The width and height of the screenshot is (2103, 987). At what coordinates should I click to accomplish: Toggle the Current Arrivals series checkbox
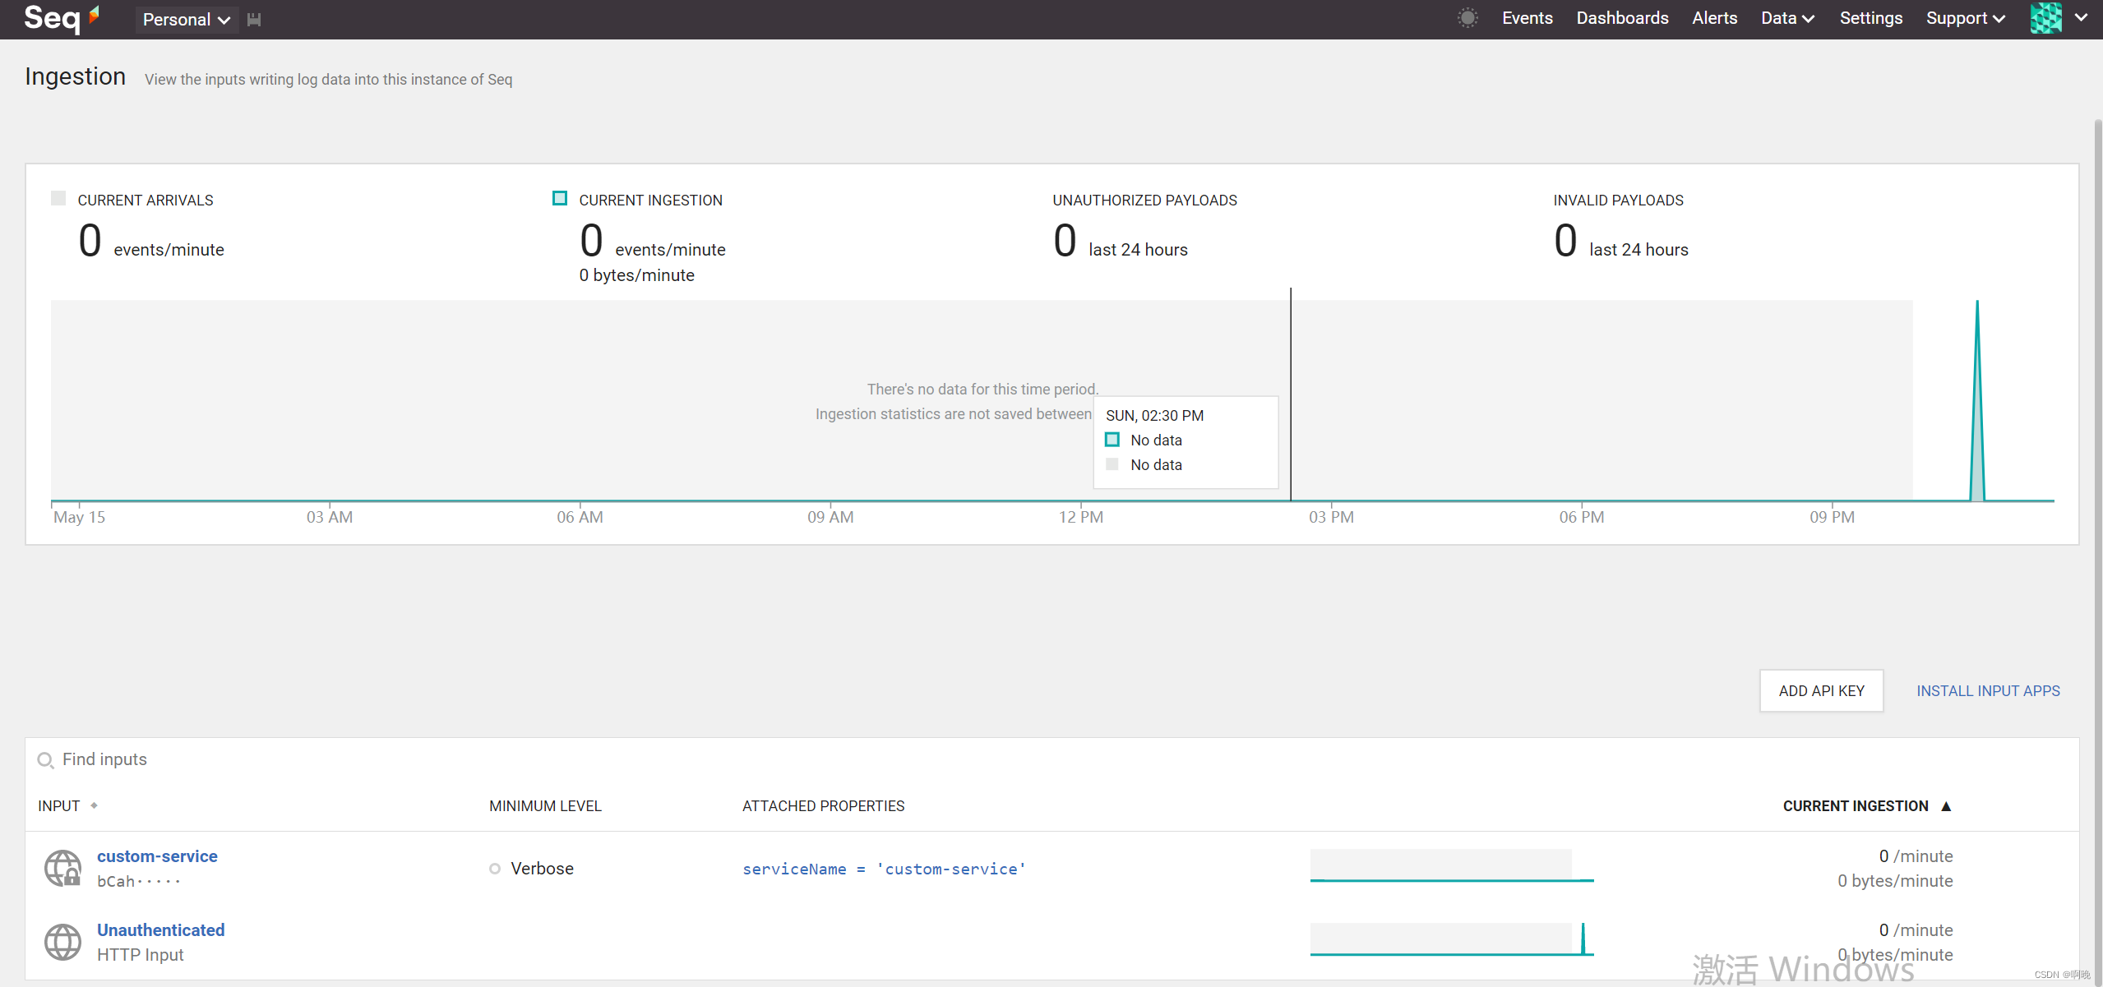(58, 198)
